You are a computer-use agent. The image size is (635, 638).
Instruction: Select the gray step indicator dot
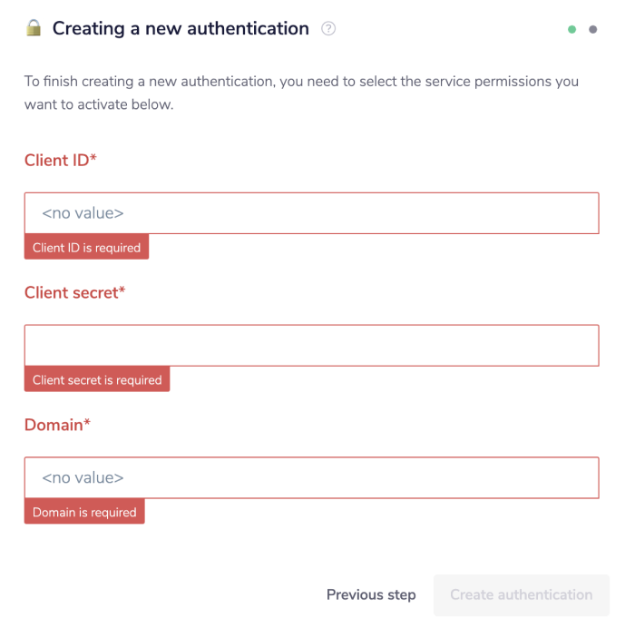593,29
